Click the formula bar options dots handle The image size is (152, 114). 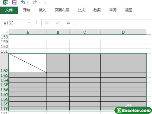click(37, 23)
